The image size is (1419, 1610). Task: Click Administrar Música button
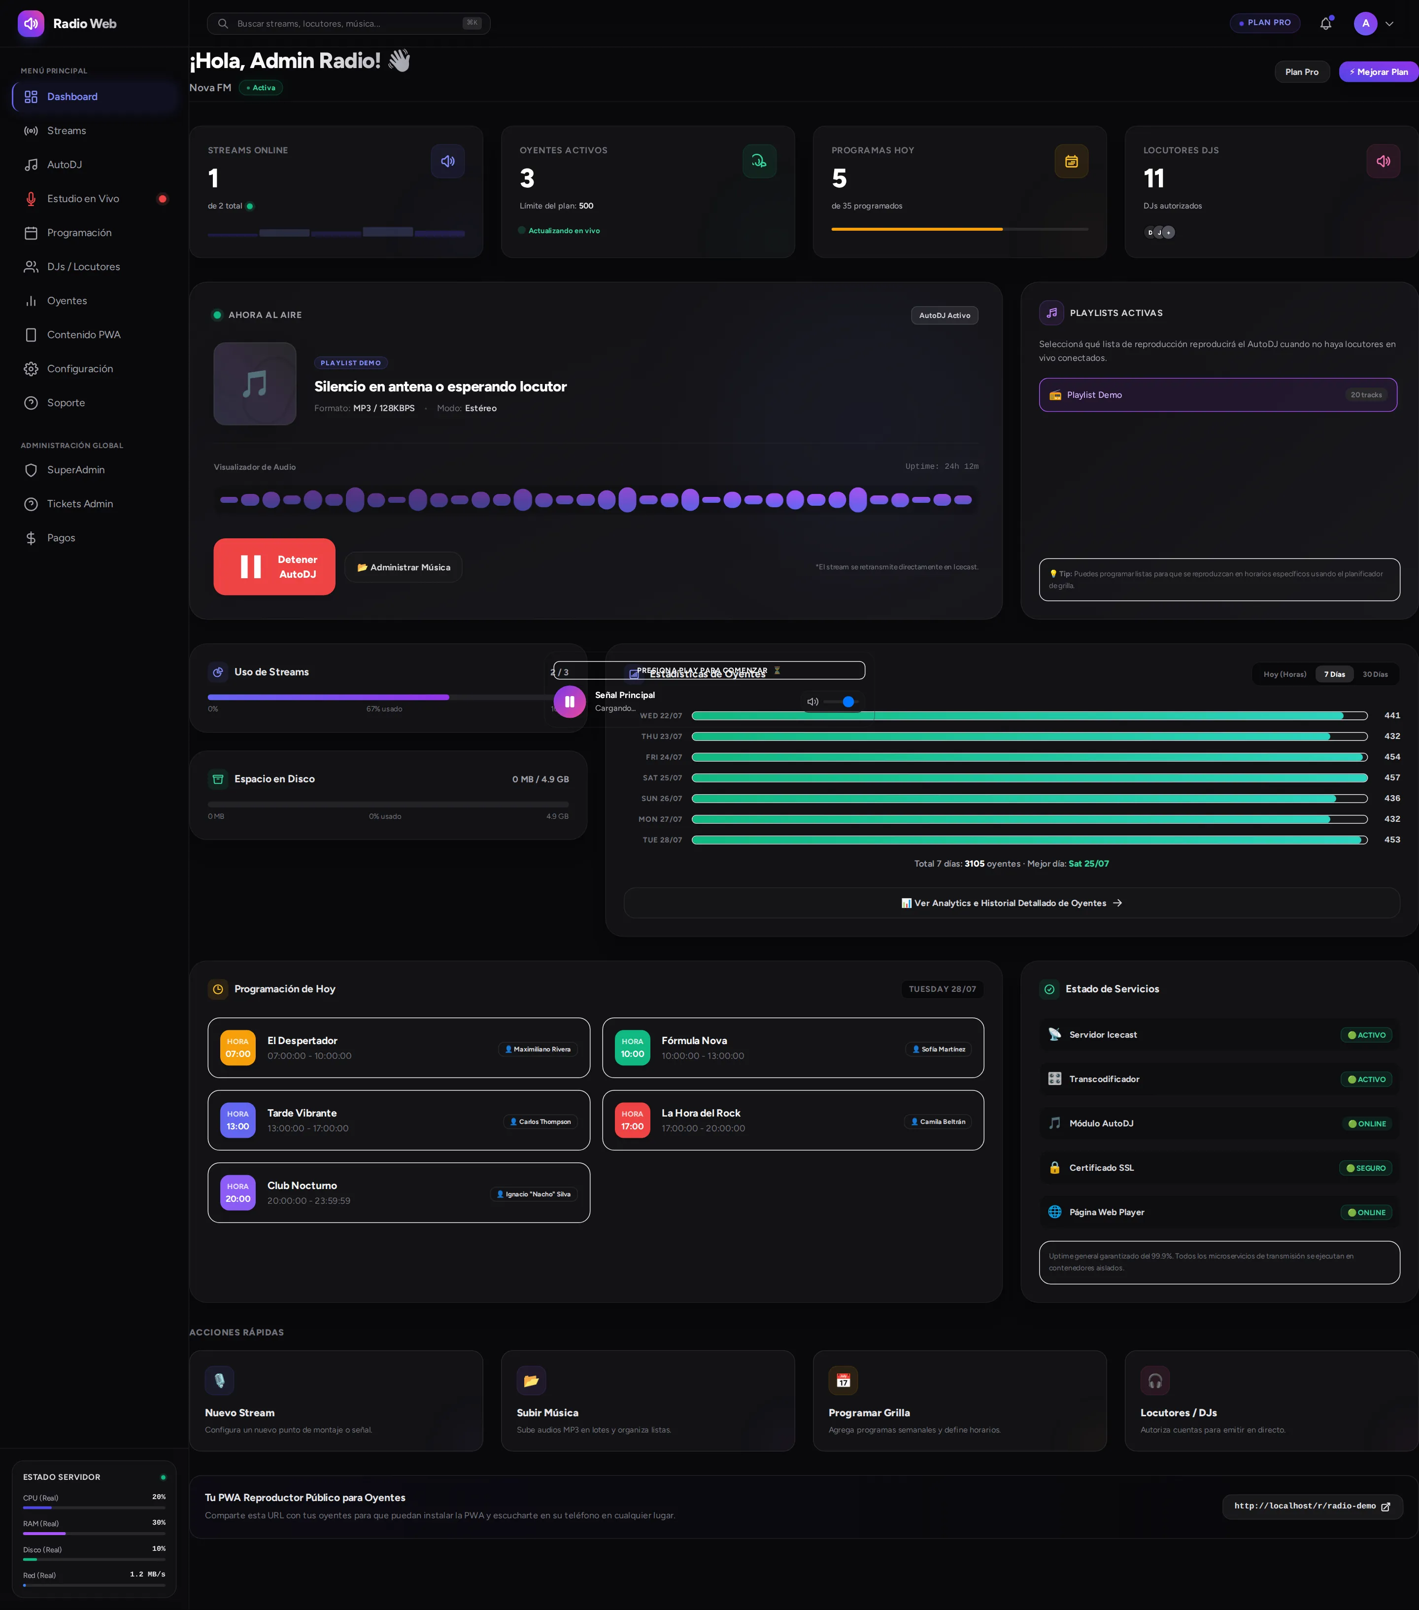(x=403, y=567)
